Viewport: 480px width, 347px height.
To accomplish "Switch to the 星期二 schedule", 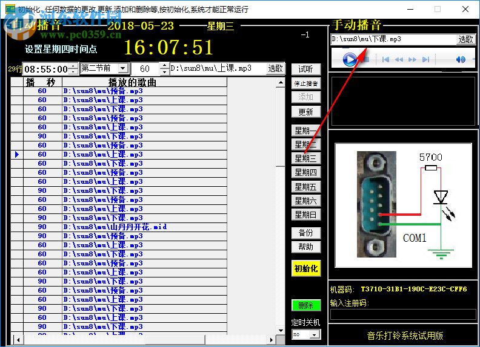I will tap(306, 144).
